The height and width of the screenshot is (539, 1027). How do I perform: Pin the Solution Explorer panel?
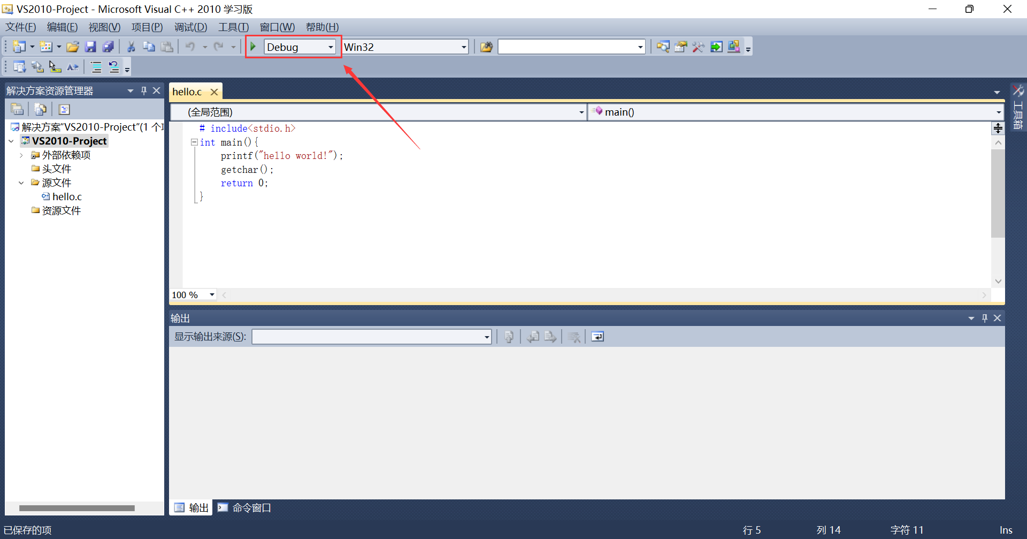[143, 90]
